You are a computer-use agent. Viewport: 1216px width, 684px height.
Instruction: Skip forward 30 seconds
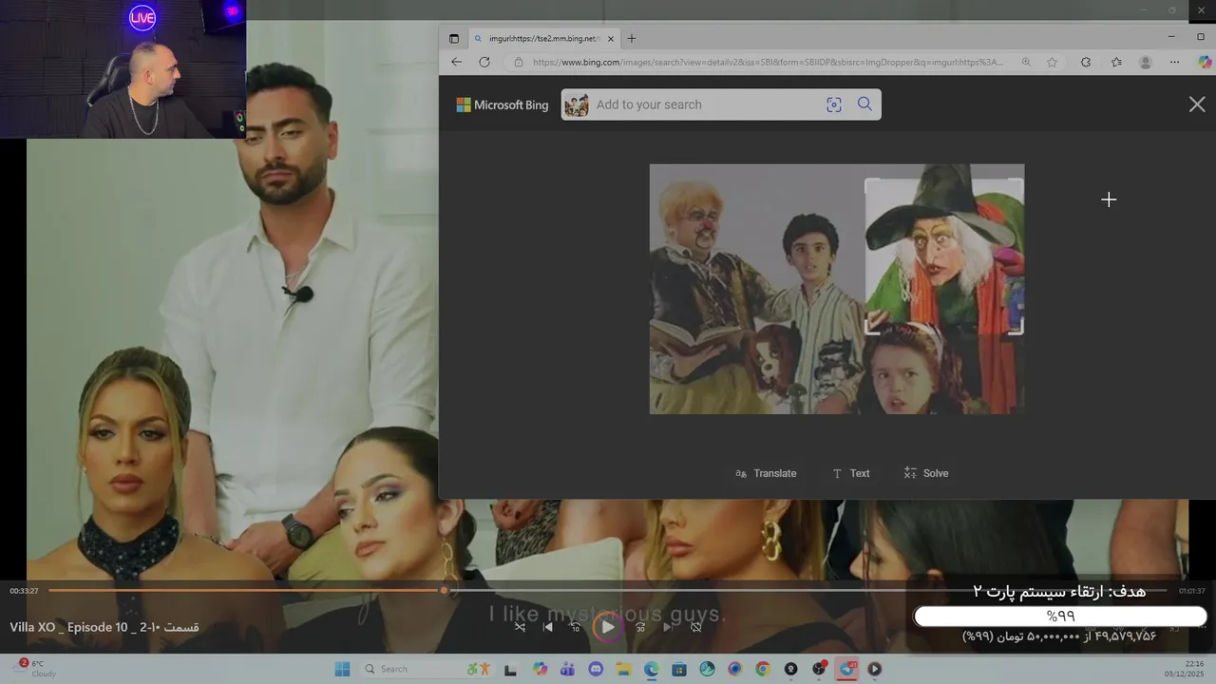tap(640, 627)
